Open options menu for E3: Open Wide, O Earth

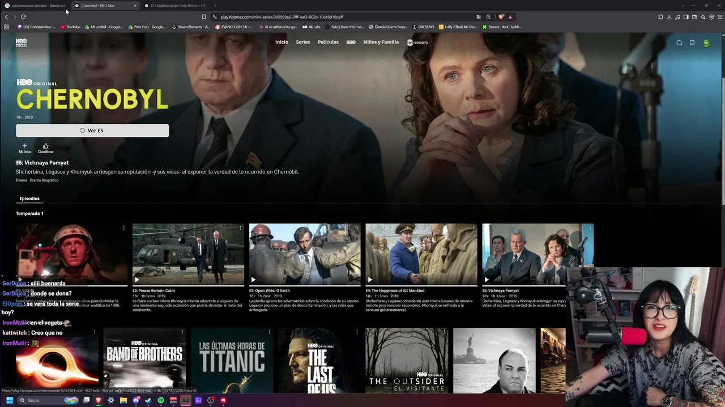click(x=357, y=228)
